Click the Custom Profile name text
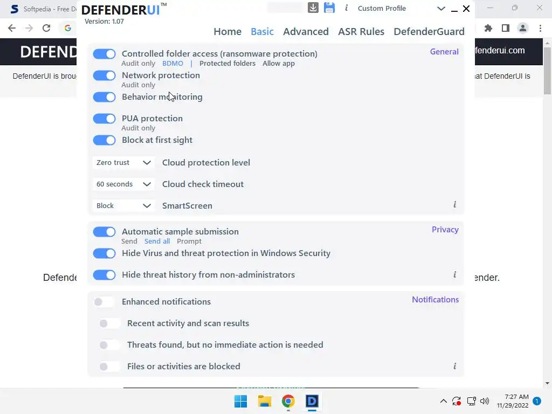This screenshot has width=552, height=414. (x=382, y=9)
